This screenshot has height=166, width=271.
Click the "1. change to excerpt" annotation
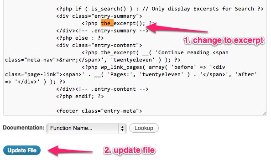tap(224, 41)
